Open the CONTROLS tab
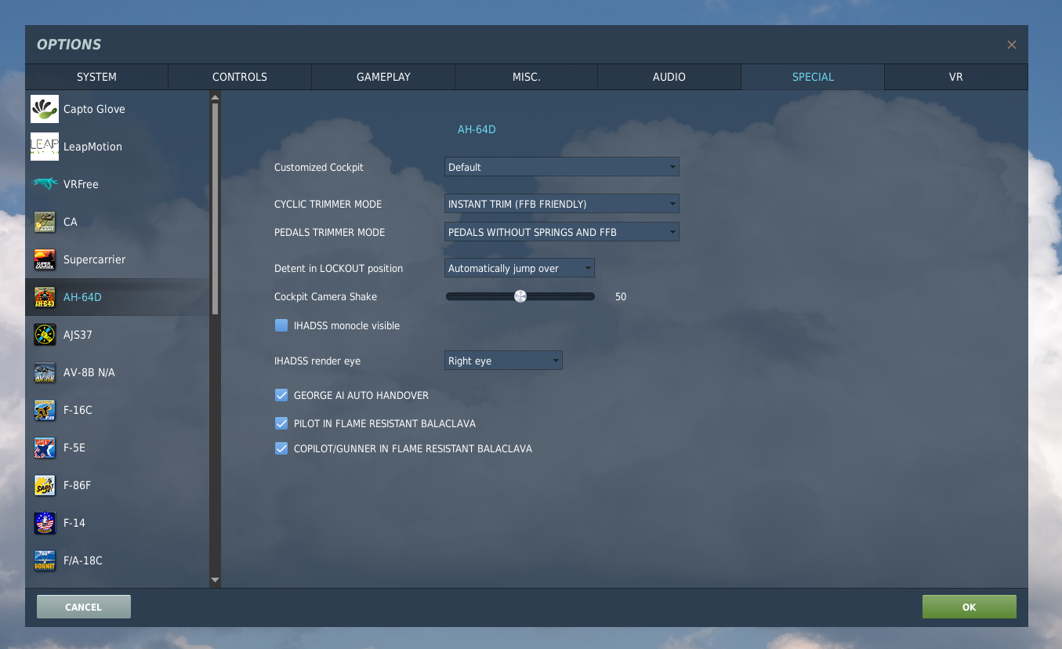 click(x=240, y=77)
